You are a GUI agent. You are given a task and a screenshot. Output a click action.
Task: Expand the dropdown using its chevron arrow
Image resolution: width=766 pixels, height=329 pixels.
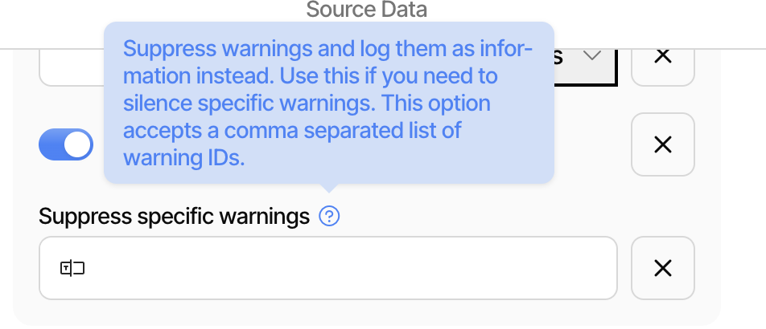(592, 56)
